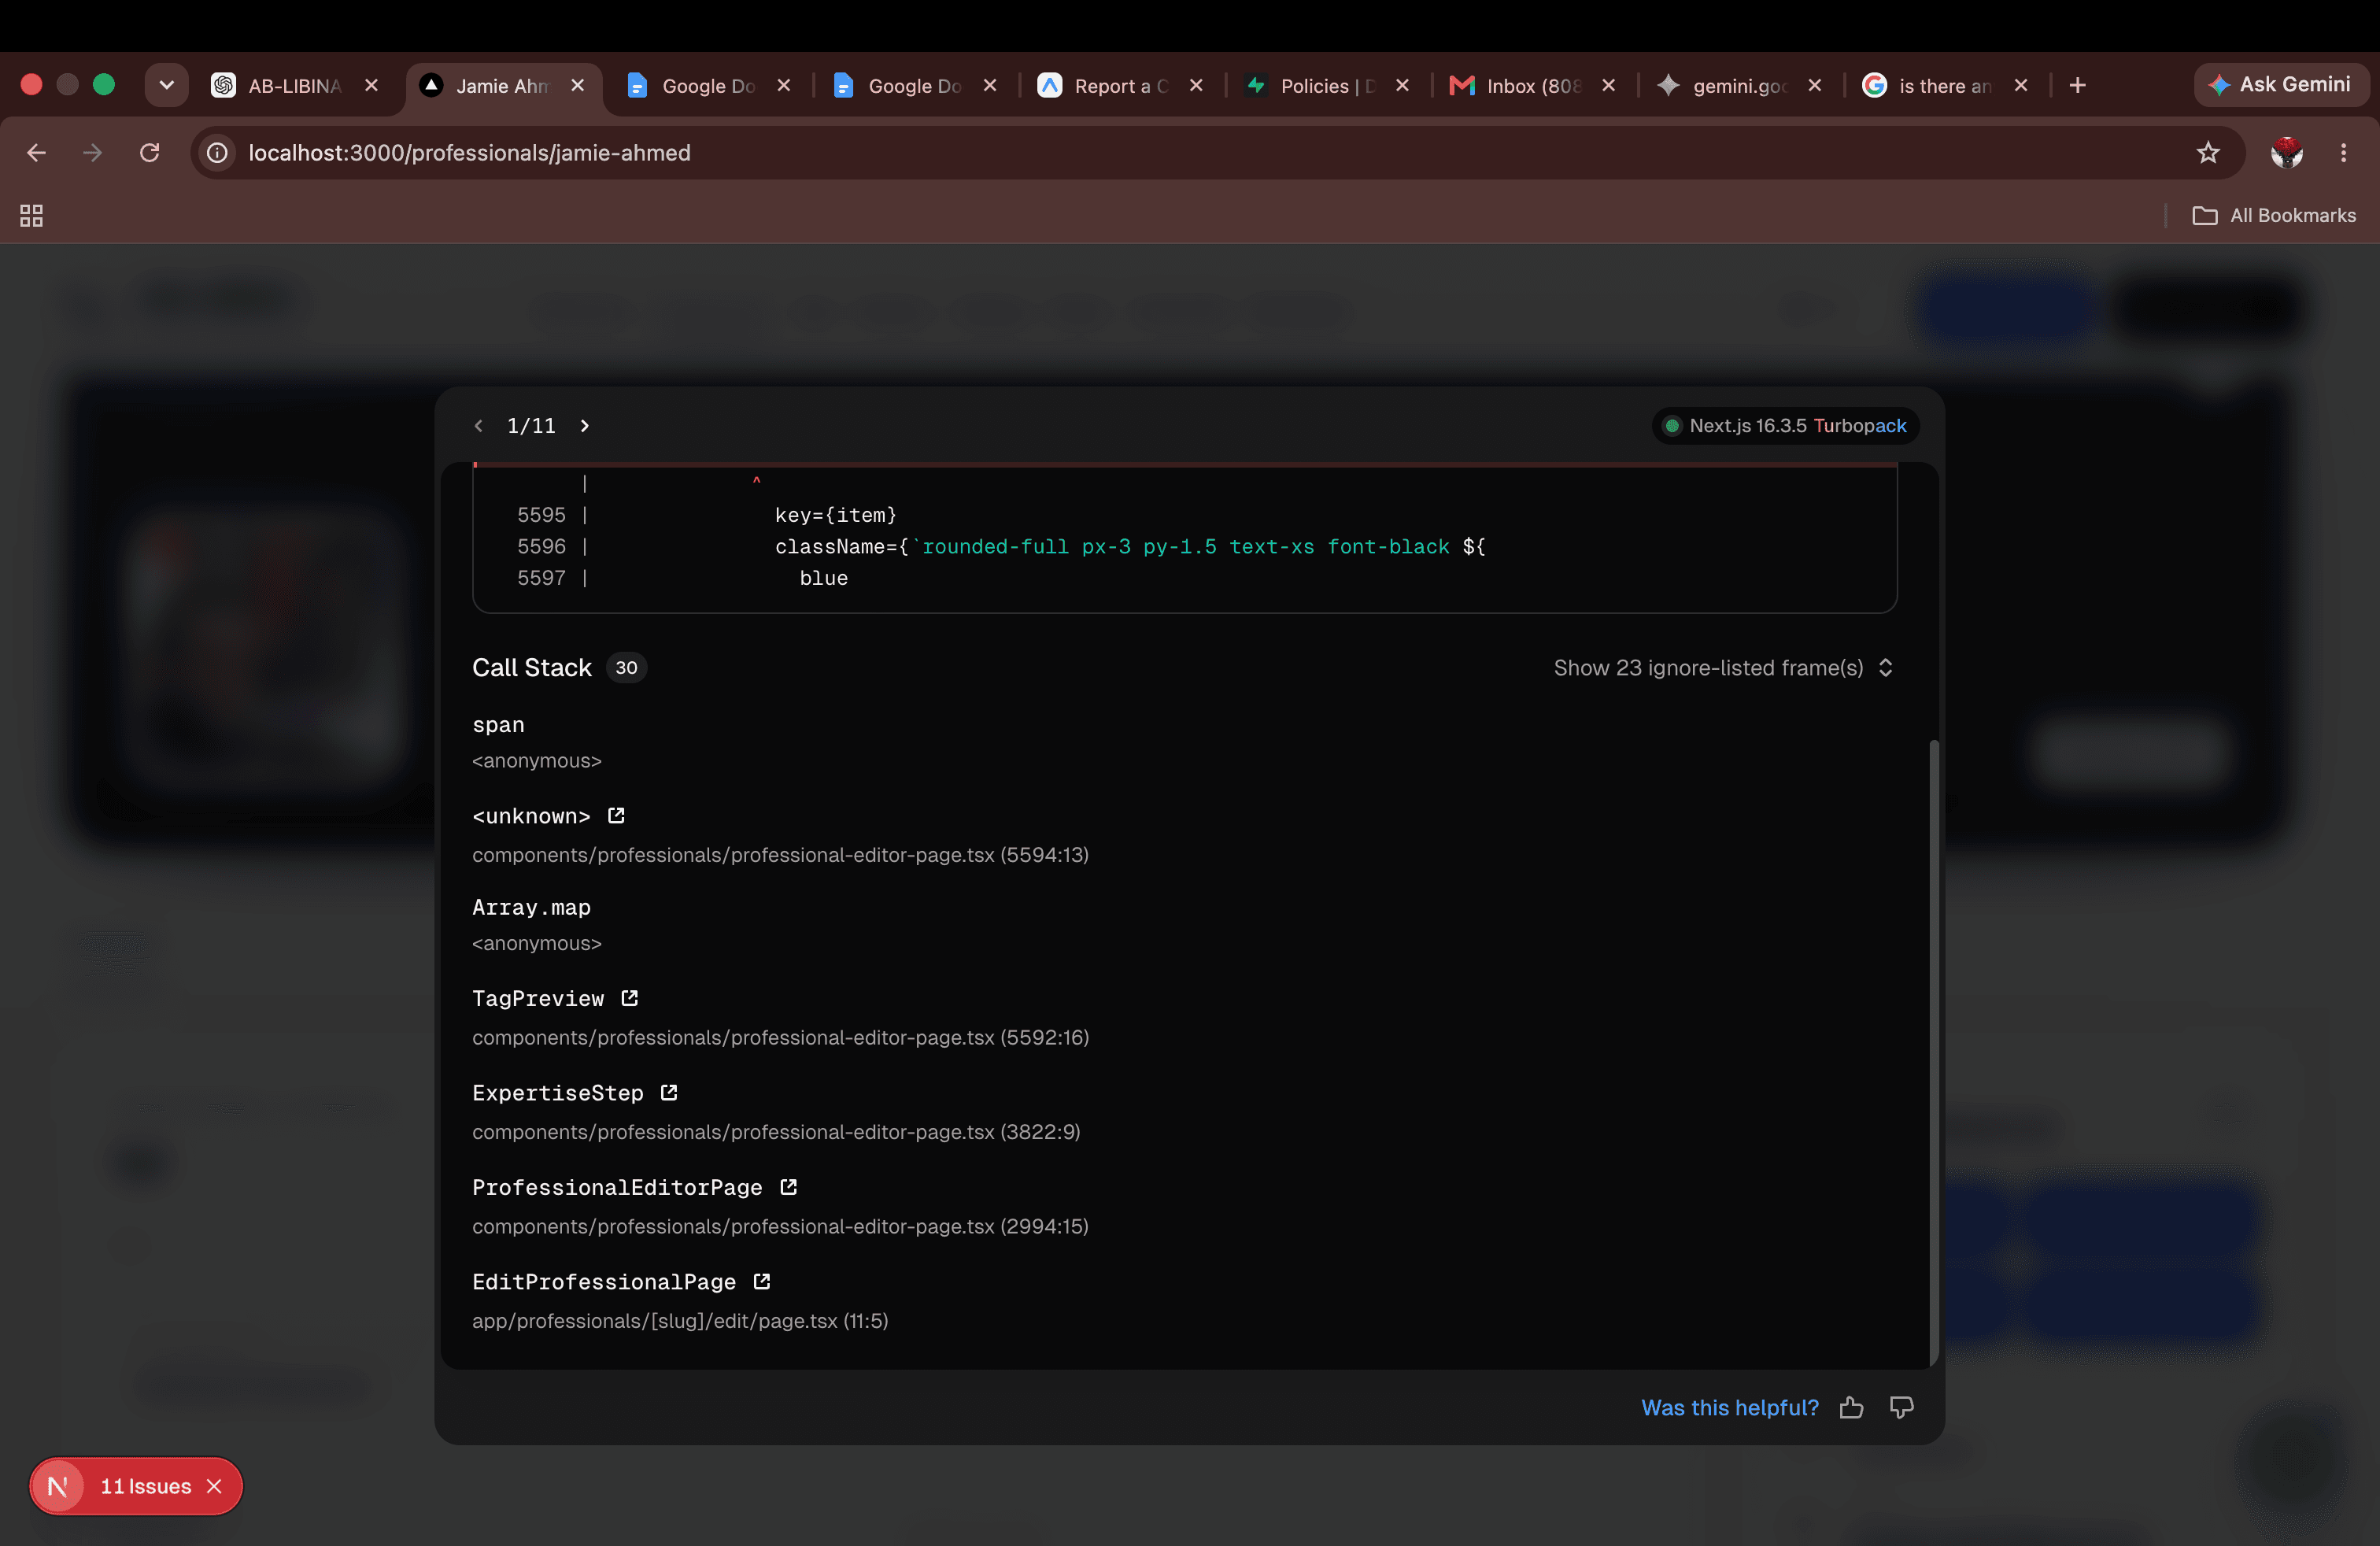This screenshot has width=2380, height=1546.
Task: Show 23 ignore-listed frames
Action: 1723,668
